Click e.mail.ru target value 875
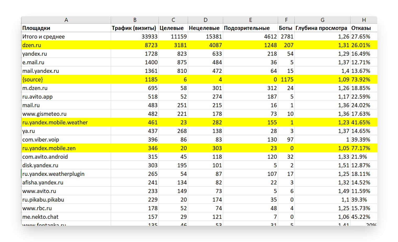 [x=173, y=62]
